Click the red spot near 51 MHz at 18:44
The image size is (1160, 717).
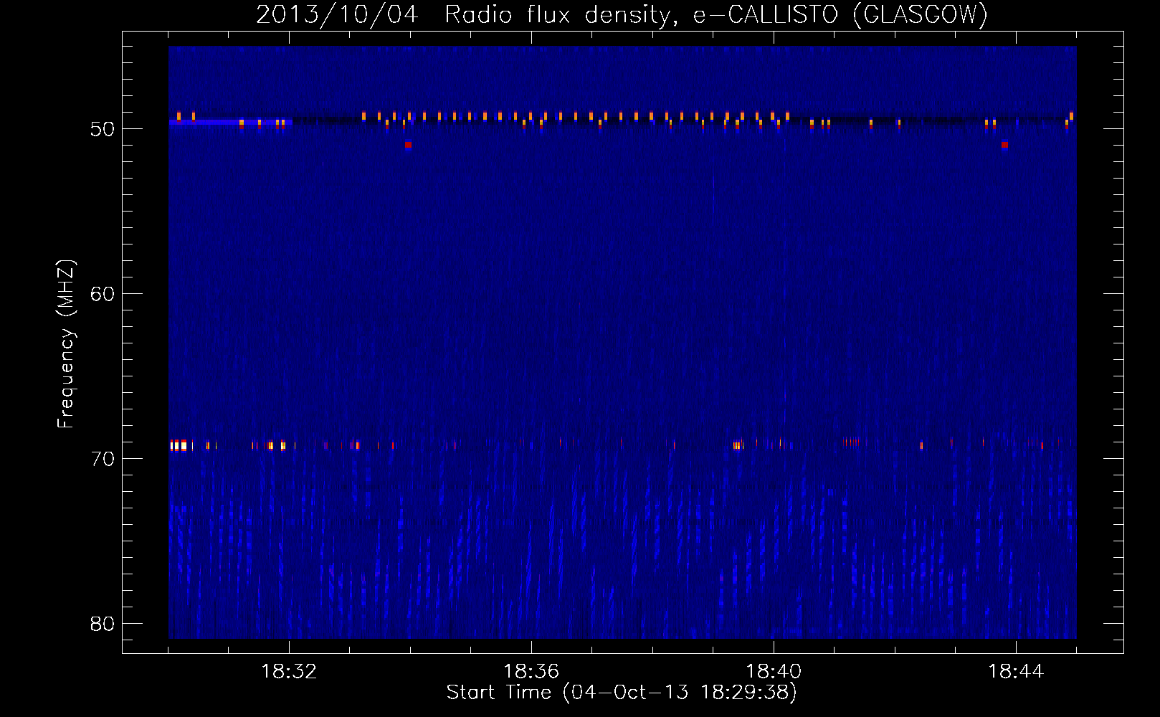pos(1004,145)
